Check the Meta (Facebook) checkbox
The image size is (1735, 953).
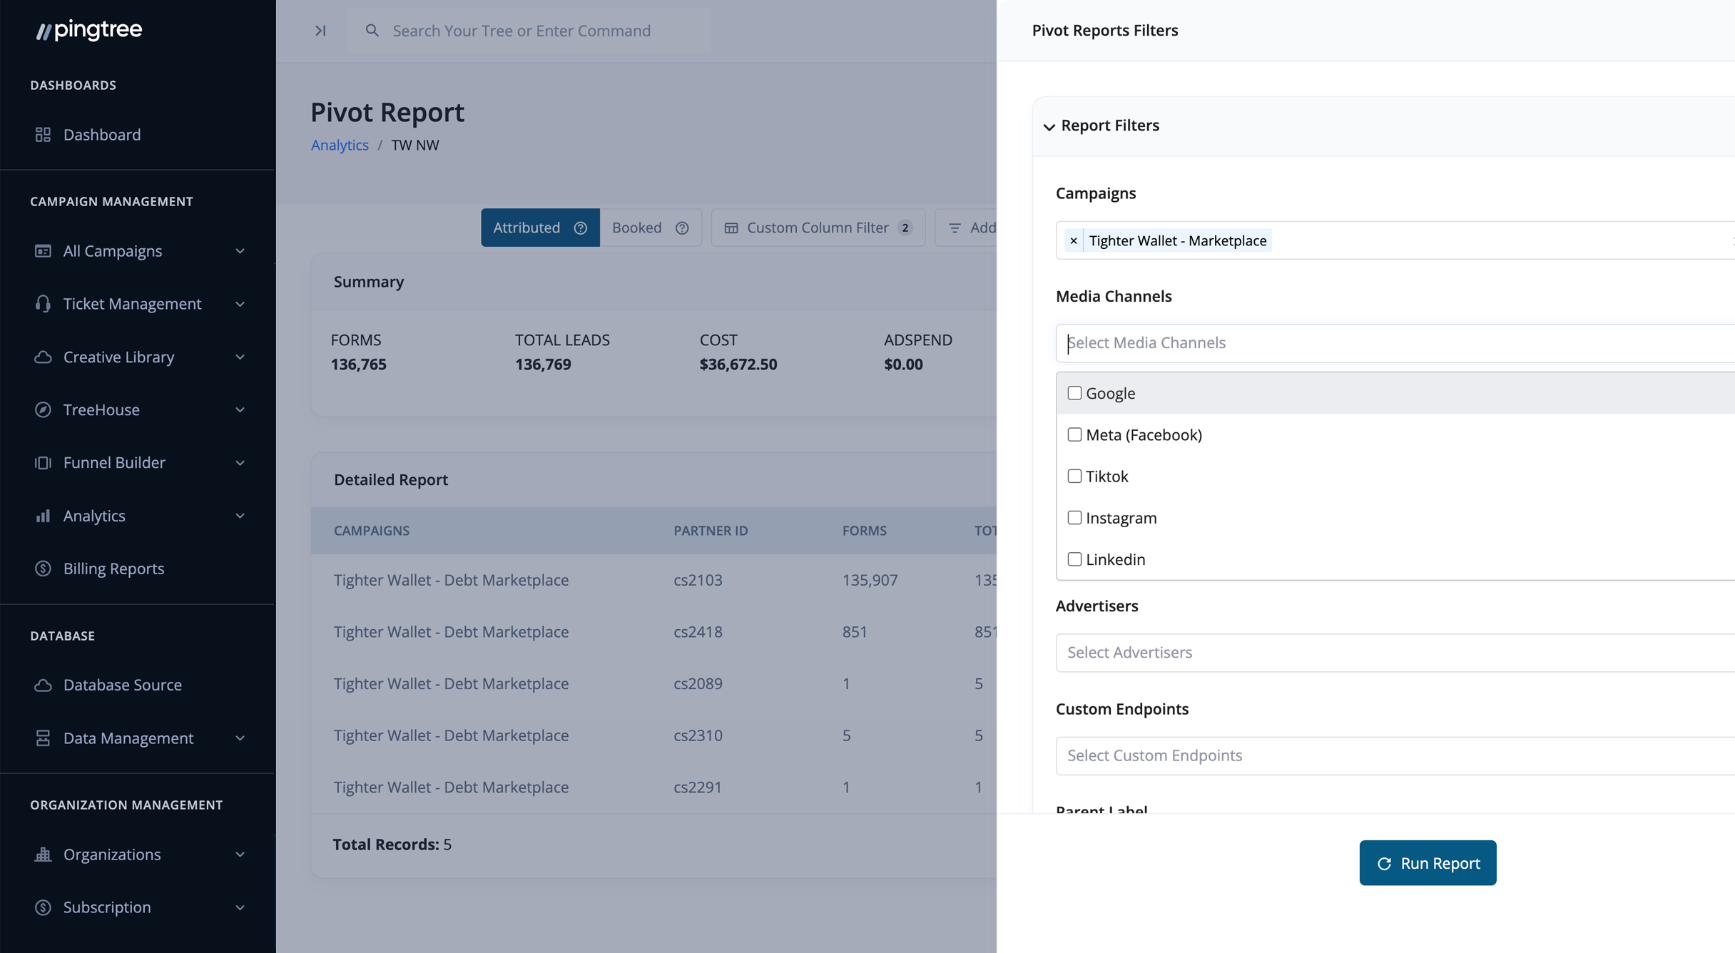pyautogui.click(x=1074, y=434)
